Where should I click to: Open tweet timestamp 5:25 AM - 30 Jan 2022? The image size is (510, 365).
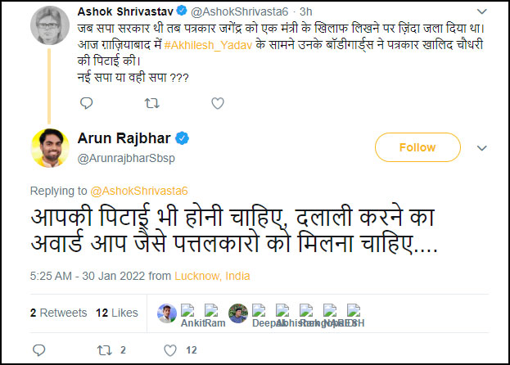[x=84, y=276]
